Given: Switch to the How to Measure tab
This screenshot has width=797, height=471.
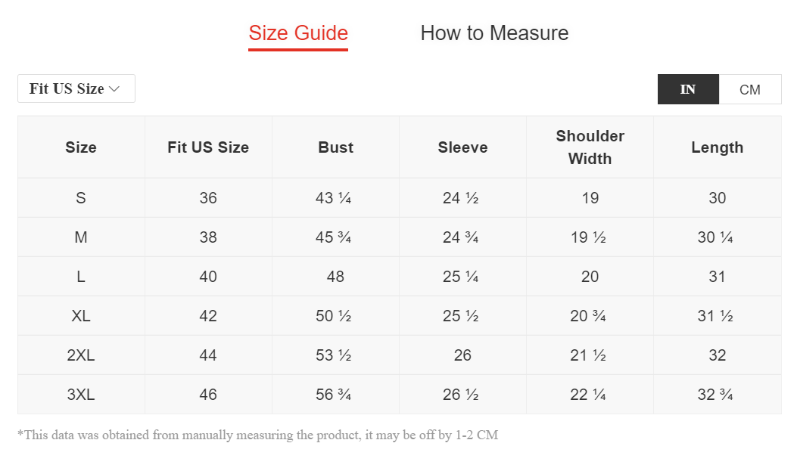Looking at the screenshot, I should 494,33.
